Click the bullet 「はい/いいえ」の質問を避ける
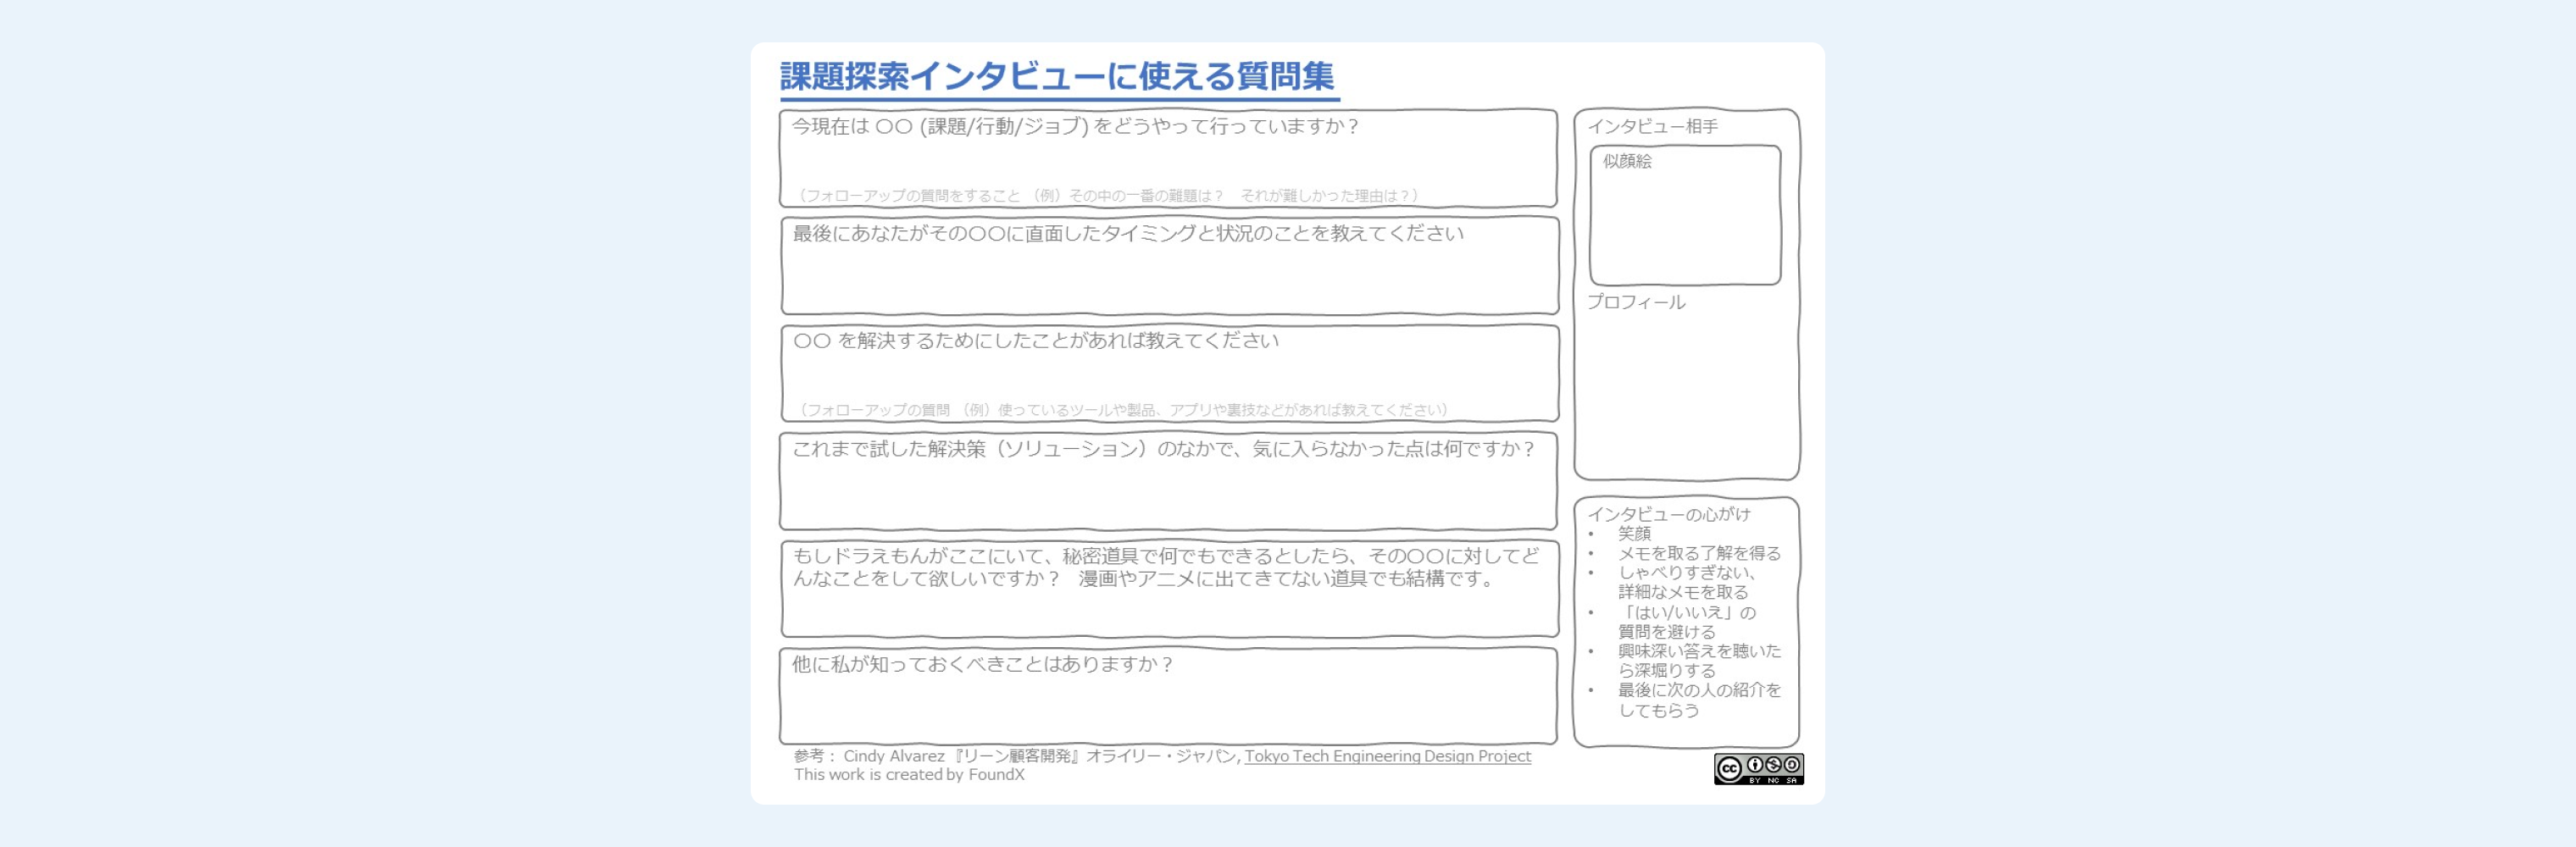The height and width of the screenshot is (847, 2576). pyautogui.click(x=1687, y=622)
